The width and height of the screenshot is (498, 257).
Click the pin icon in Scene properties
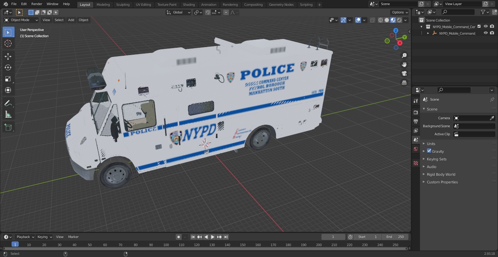(x=492, y=100)
